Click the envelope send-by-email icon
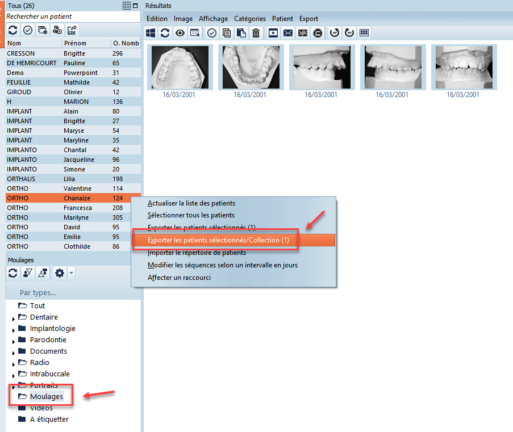Viewport: 513px width, 432px height. tap(288, 33)
